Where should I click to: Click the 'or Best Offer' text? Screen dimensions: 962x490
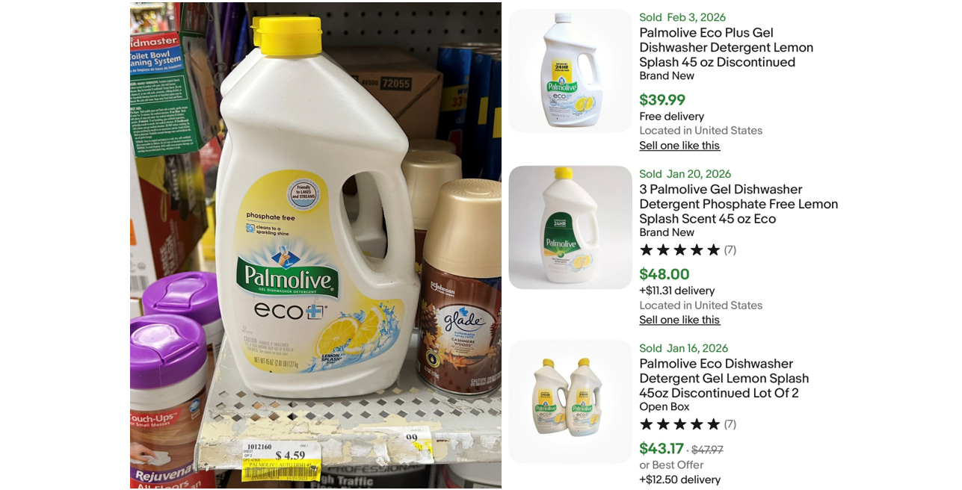click(x=671, y=465)
